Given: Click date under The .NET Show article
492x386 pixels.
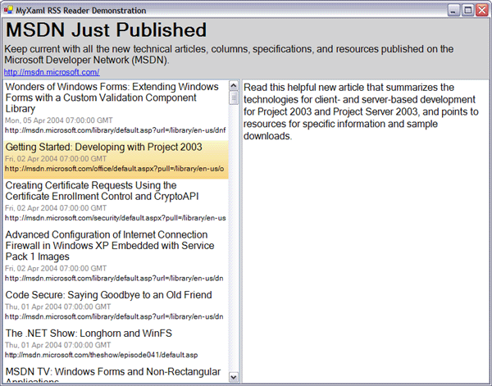Looking at the screenshot, I should (57, 345).
